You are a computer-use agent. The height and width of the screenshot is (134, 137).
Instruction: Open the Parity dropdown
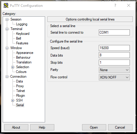[x=114, y=70]
